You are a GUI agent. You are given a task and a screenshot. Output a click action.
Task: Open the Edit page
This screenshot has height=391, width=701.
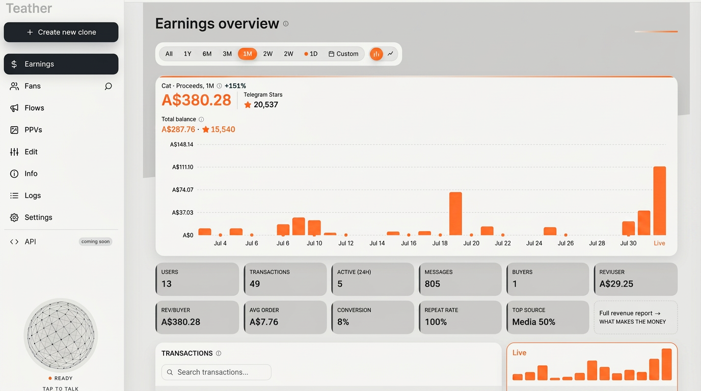(x=61, y=152)
